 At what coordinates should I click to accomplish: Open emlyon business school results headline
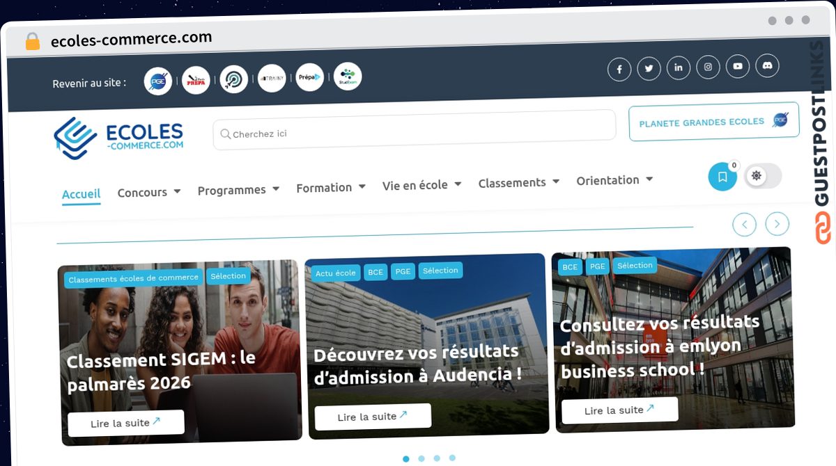660,346
